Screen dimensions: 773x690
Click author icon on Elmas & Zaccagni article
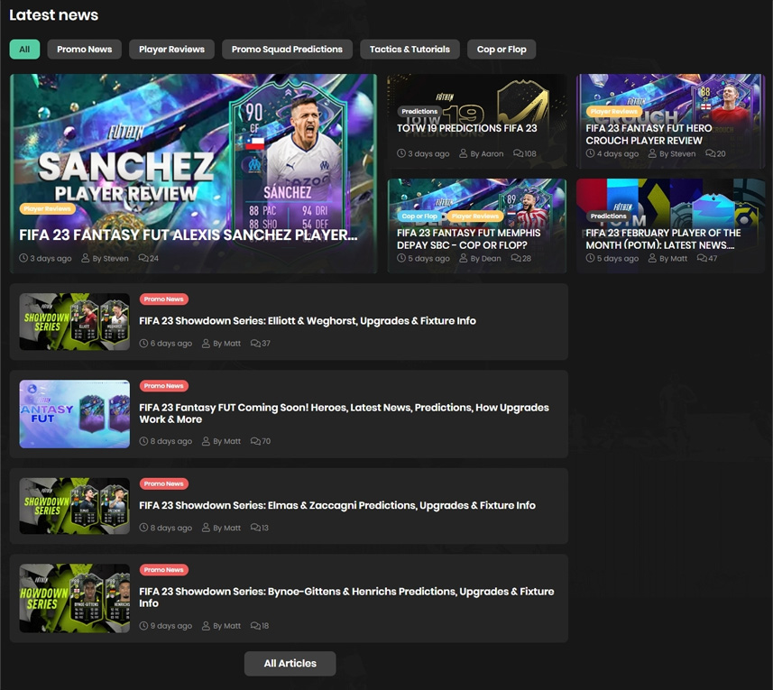(206, 528)
